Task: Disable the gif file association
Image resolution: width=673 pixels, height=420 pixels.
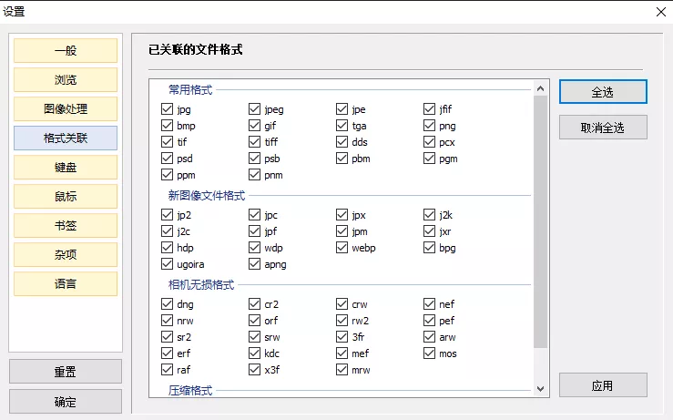Action: tap(254, 126)
